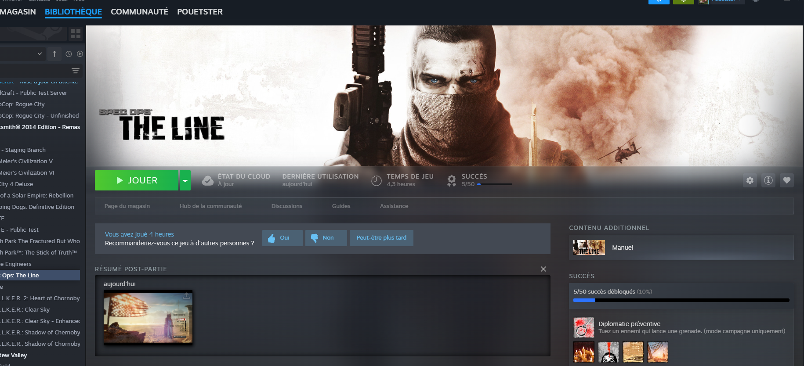Screen dimensions: 804x366
Task: Click the ready-to-play filter icon
Action: click(80, 54)
